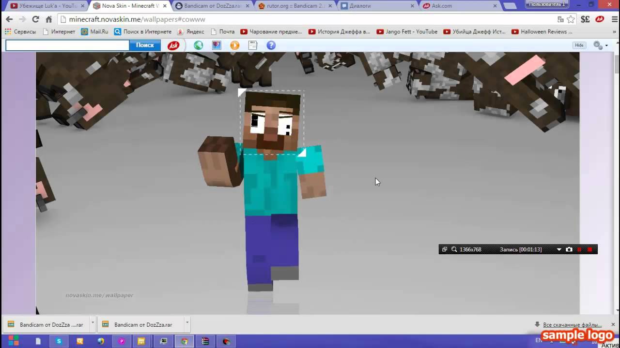This screenshot has height=348, width=620.
Task: Open the Windows Start button
Action: pyautogui.click(x=14, y=341)
